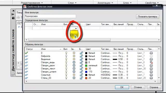Click the current-layer green checkmark status icon
The height and width of the screenshot is (93, 166).
(x=26, y=53)
